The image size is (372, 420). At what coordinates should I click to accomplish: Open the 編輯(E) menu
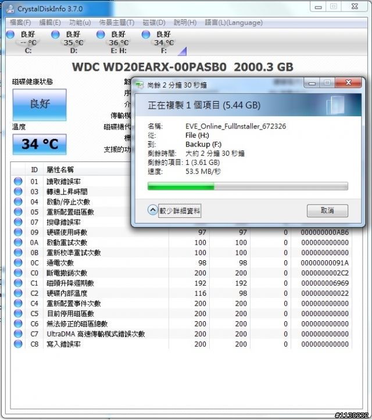(x=50, y=23)
